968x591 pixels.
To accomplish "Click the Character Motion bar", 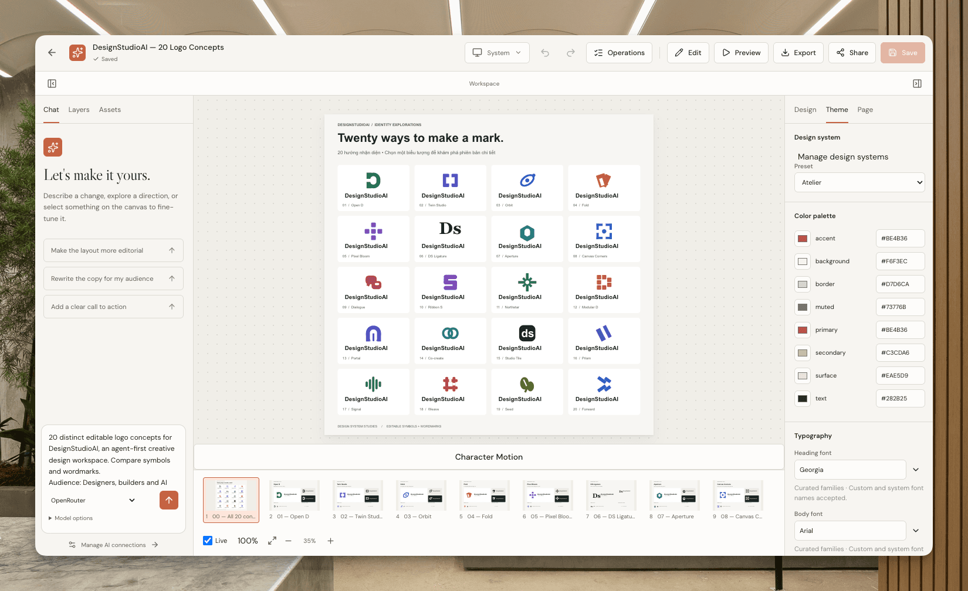I will coord(489,457).
